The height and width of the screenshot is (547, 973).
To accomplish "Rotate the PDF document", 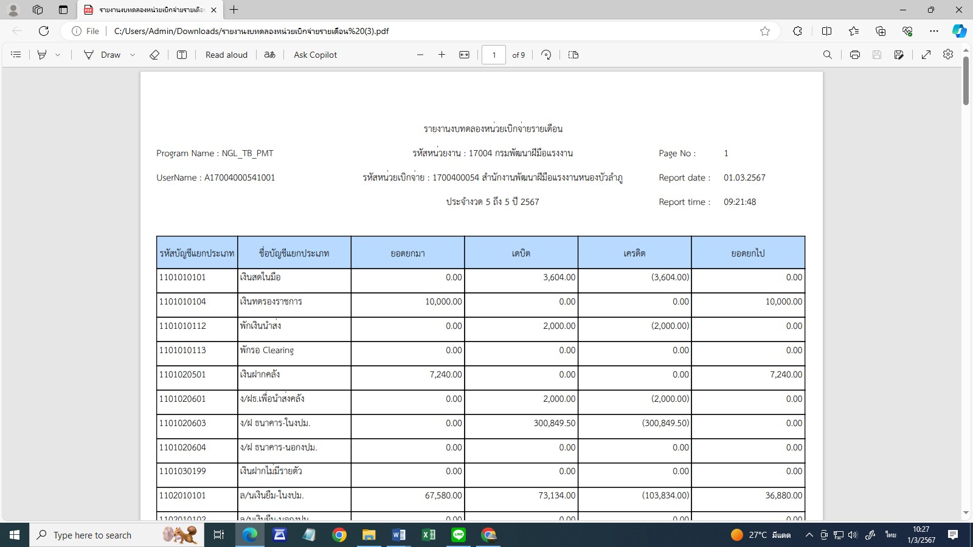I will click(x=546, y=55).
